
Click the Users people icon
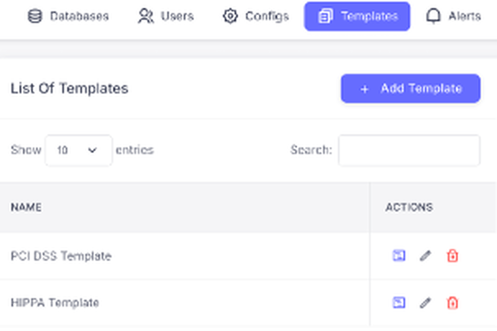point(146,16)
